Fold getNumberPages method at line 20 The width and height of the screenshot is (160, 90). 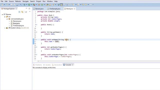pyautogui.click(x=37, y=47)
